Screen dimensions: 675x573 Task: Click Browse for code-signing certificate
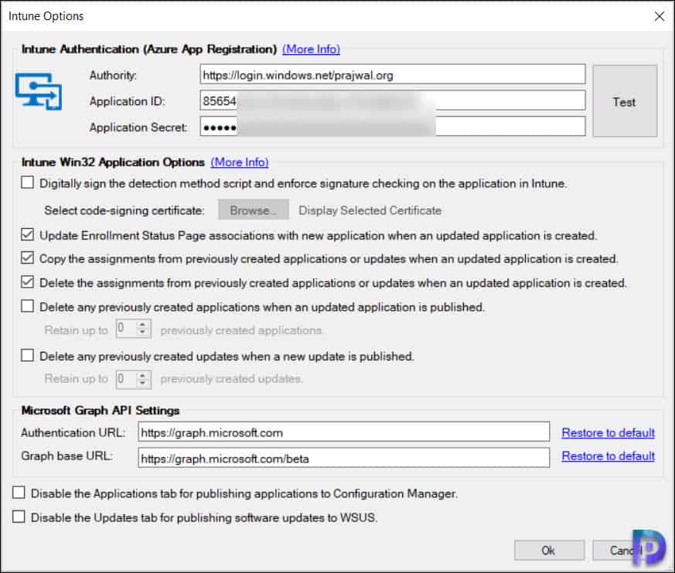[253, 210]
